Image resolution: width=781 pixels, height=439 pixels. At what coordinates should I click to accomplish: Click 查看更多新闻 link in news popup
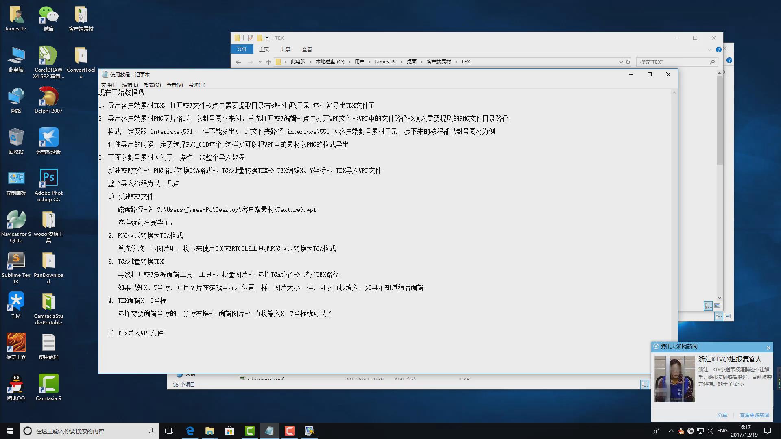[754, 415]
